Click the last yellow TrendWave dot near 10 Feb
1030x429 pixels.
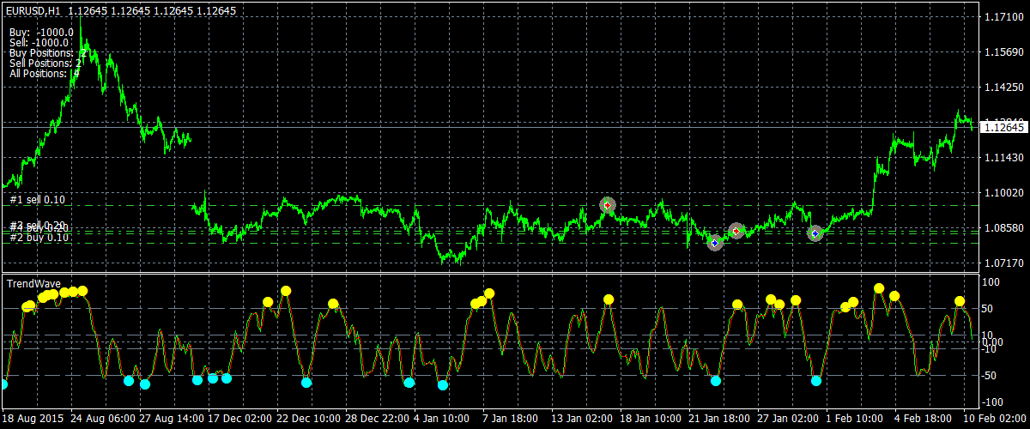coord(960,301)
